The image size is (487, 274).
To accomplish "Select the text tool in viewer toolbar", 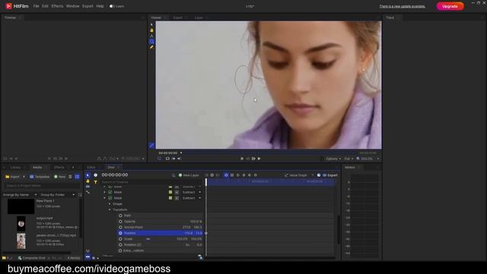I will click(151, 36).
